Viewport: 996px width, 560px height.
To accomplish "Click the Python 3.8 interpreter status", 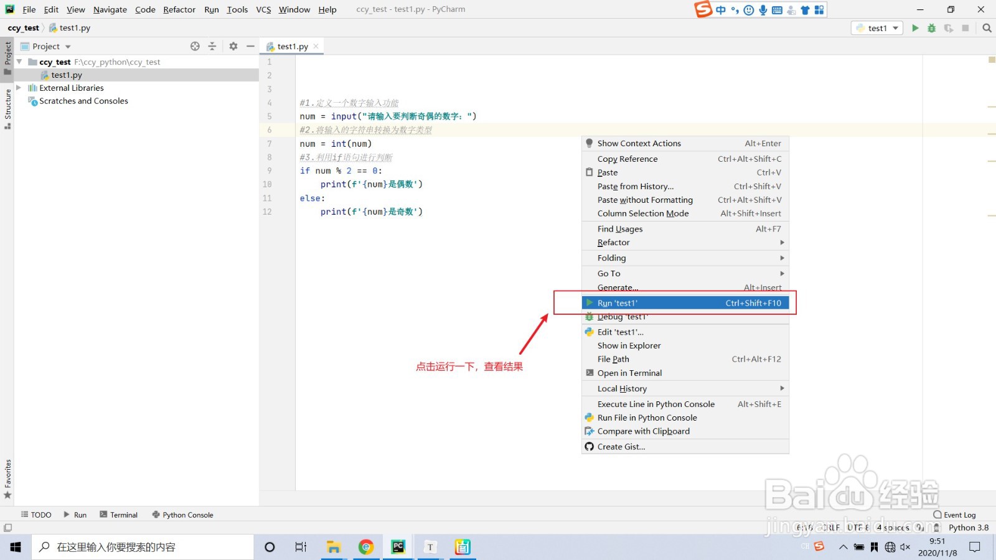I will click(x=969, y=528).
